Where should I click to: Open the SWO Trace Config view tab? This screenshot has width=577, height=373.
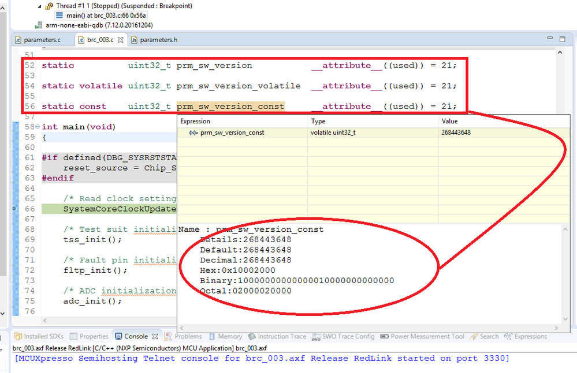(343, 336)
